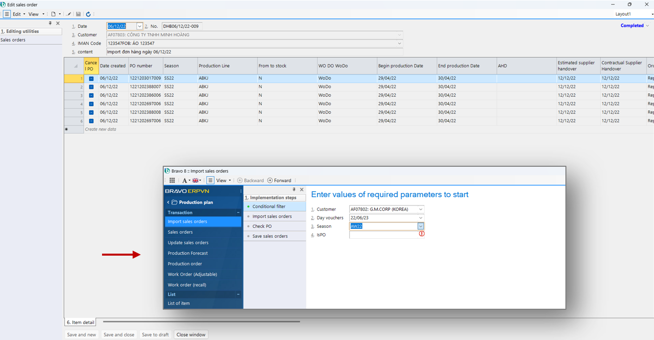Viewport: 654px width, 340px height.
Task: Toggle Cancel PO checkbox in row 3
Action: point(91,95)
